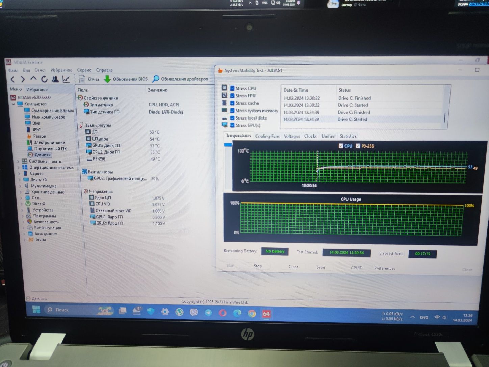Select Портативный ПК in the tree
This screenshot has height=367, width=489.
[x=47, y=149]
